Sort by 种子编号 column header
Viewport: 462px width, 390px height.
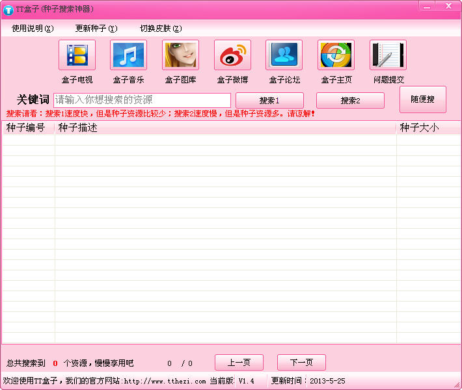tap(28, 128)
